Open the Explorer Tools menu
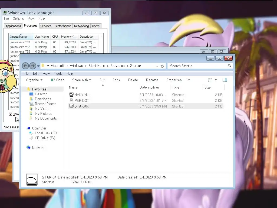This screenshot has width=277, height=208. coord(58,73)
